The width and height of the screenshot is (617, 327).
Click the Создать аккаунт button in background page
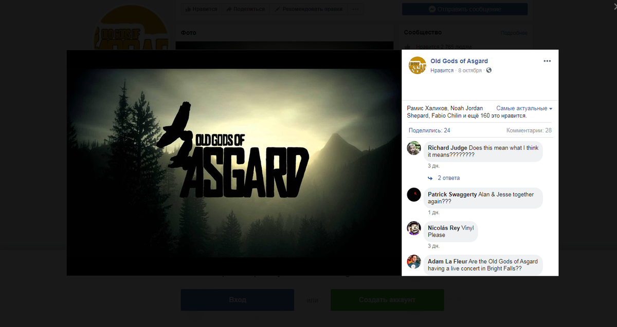[x=387, y=300]
